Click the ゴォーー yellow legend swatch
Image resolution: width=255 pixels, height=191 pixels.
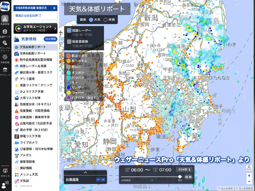[69, 93]
